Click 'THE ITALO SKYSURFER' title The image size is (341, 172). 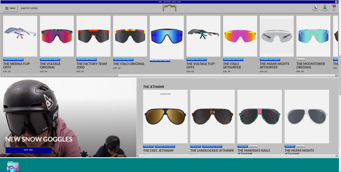[232, 65]
